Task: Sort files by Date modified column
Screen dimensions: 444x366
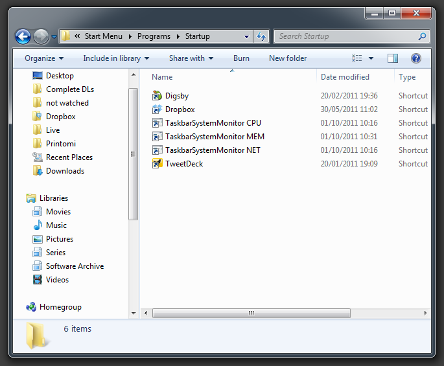Action: [345, 77]
